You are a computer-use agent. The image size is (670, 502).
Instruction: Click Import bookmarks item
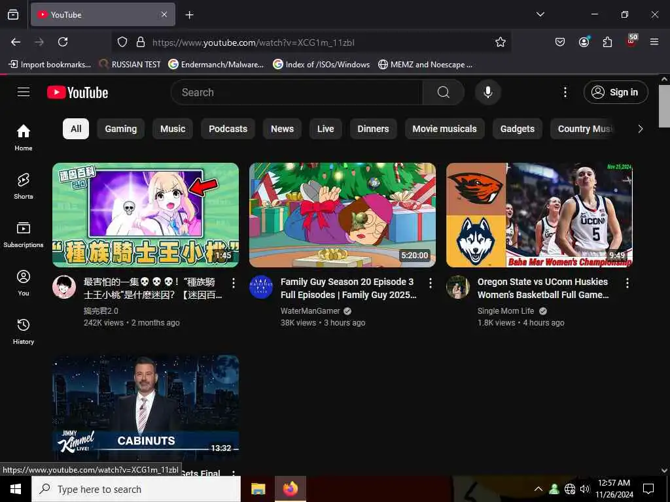(x=50, y=65)
